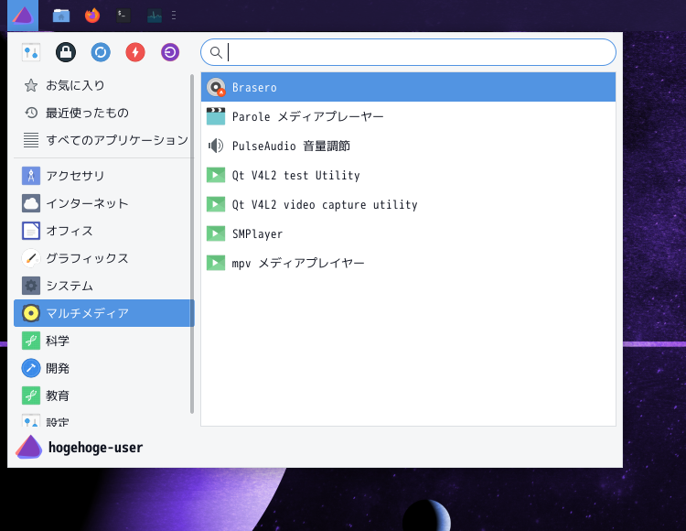The image size is (686, 531).
Task: Click the SMPlayer play icon
Action: tap(216, 233)
